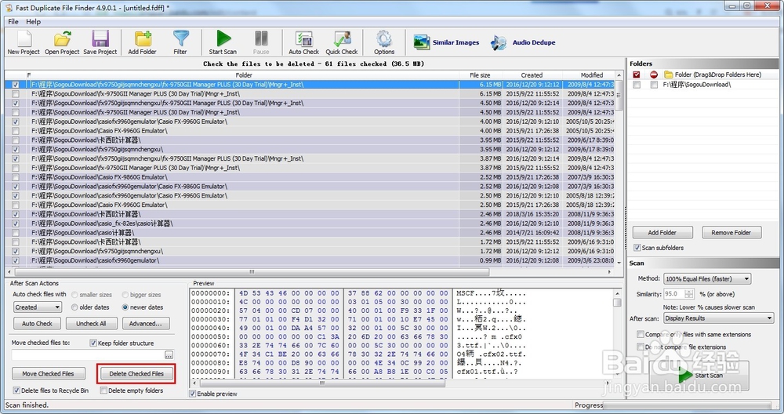Click the Remove Folder button
Viewport: 784px width, 414px height.
731,233
